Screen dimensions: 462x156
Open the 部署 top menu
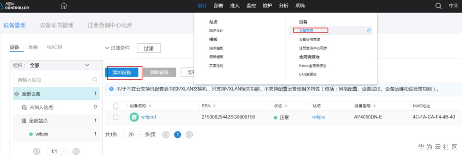(218, 6)
